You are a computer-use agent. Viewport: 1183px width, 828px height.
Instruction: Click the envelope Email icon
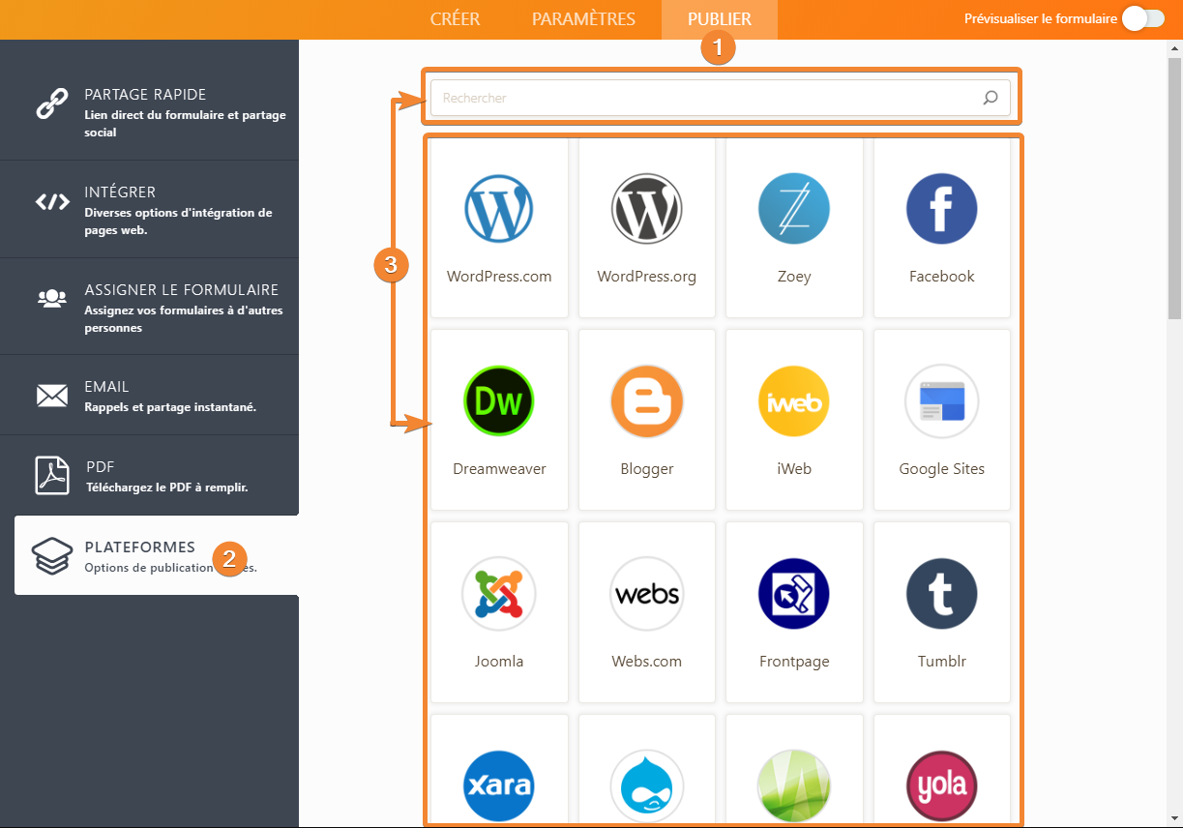click(52, 395)
